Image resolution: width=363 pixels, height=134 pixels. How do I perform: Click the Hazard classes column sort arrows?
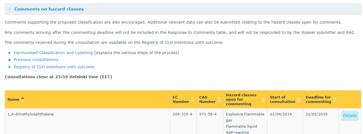click(263, 99)
